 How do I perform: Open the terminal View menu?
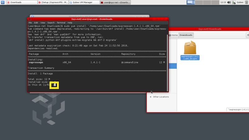pos(43,23)
